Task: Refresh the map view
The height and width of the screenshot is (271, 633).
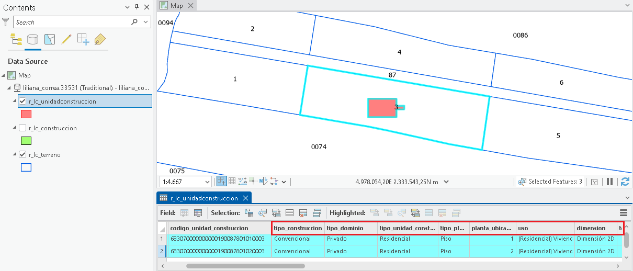Action: point(625,182)
